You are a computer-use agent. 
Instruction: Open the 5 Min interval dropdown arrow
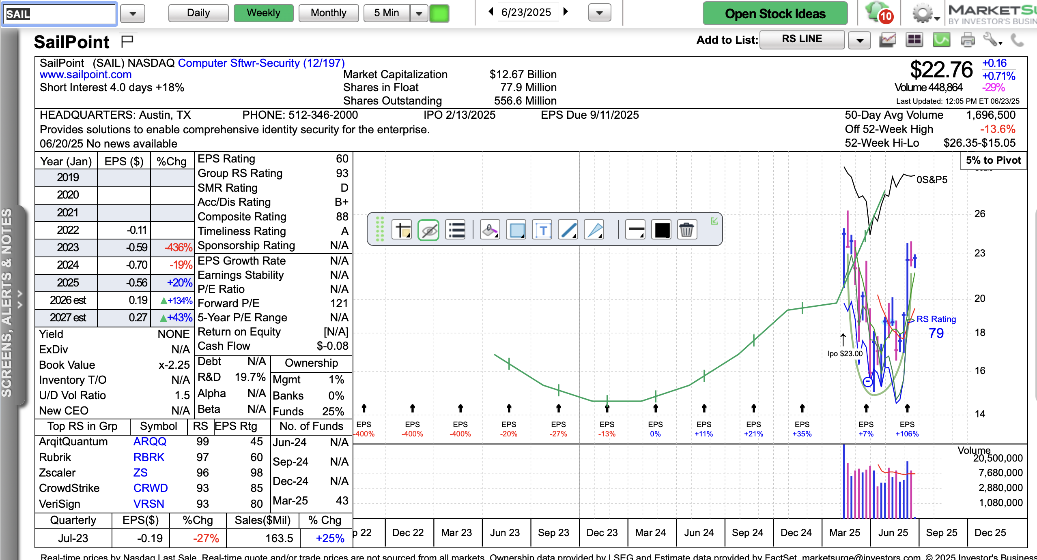(x=419, y=13)
